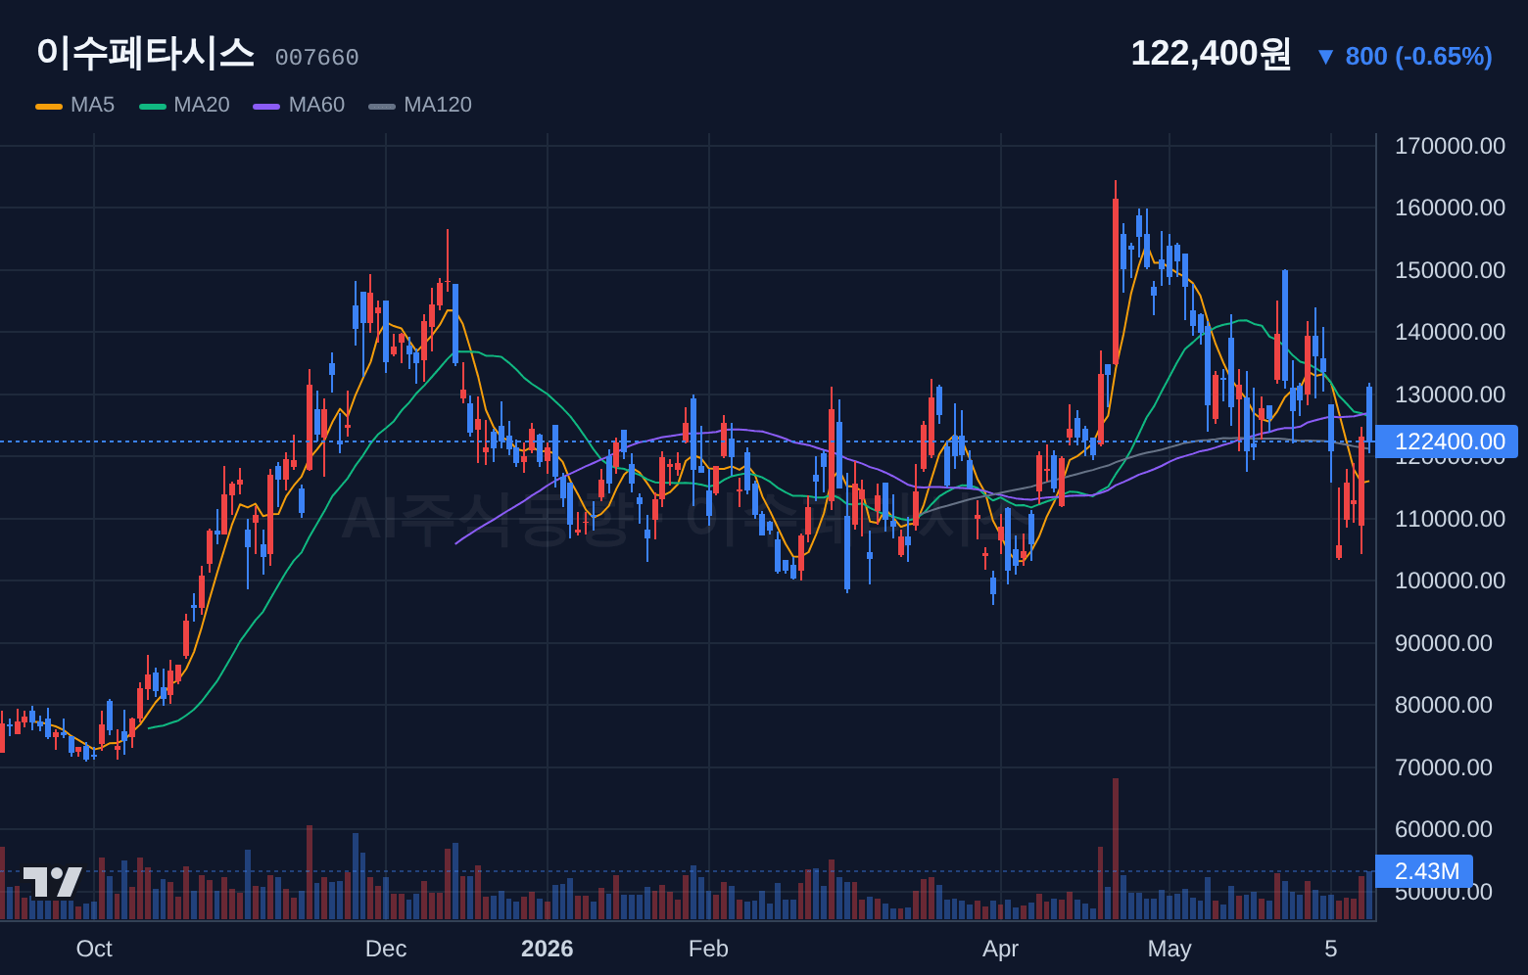The height and width of the screenshot is (975, 1528).
Task: Click the current price 122,400원
Action: coord(1211,54)
